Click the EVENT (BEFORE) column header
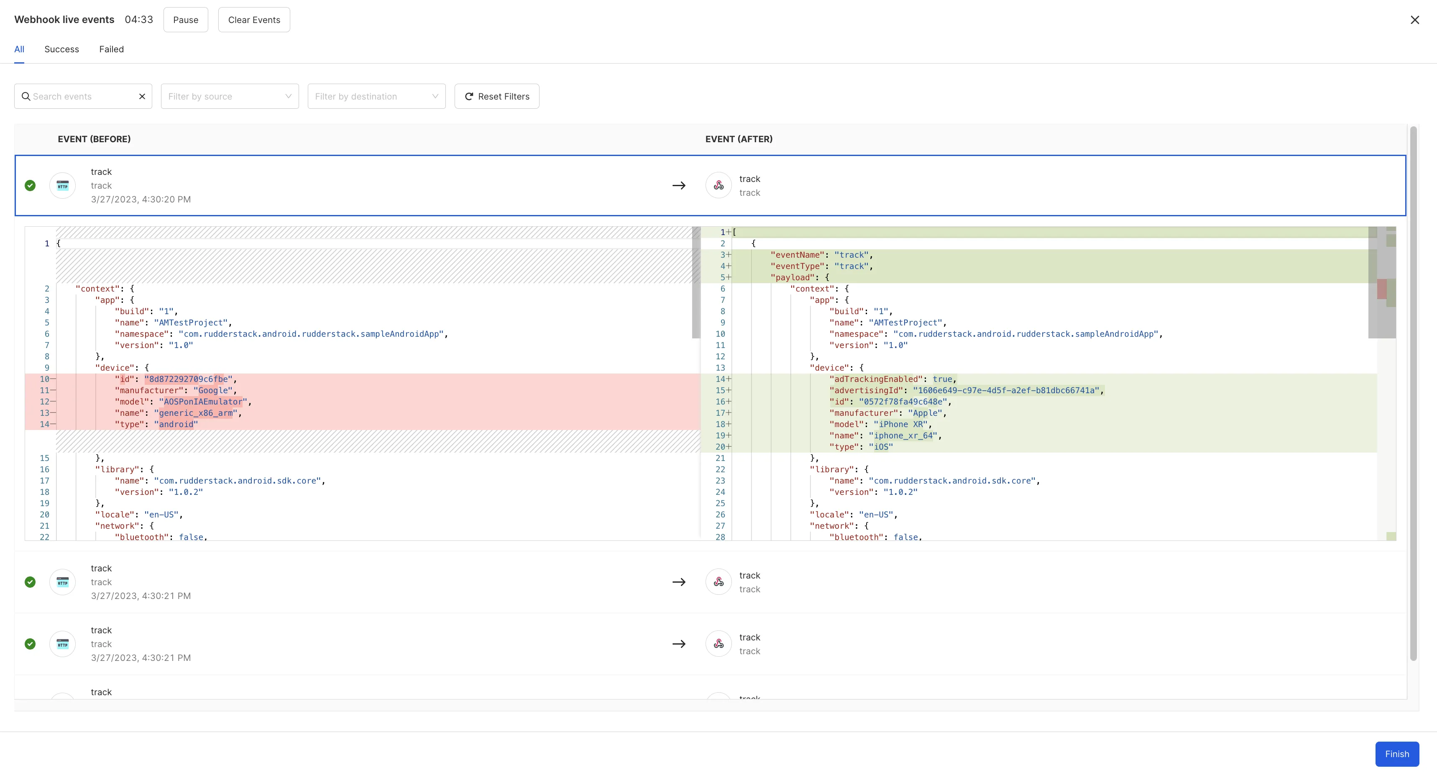The image size is (1437, 773). (94, 139)
